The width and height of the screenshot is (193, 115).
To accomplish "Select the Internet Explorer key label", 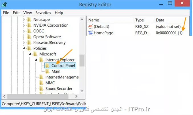I will 60,60.
